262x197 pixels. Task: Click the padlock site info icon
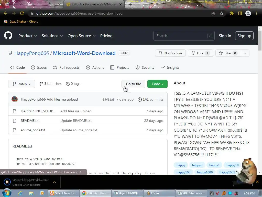[x=32, y=13]
